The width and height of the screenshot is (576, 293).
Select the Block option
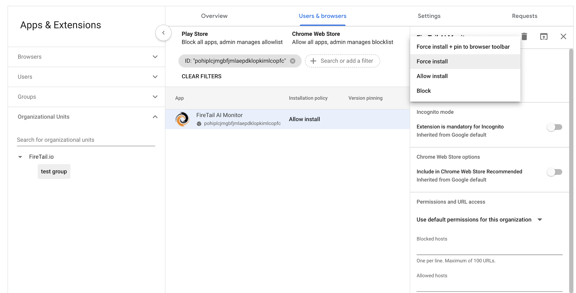click(424, 91)
